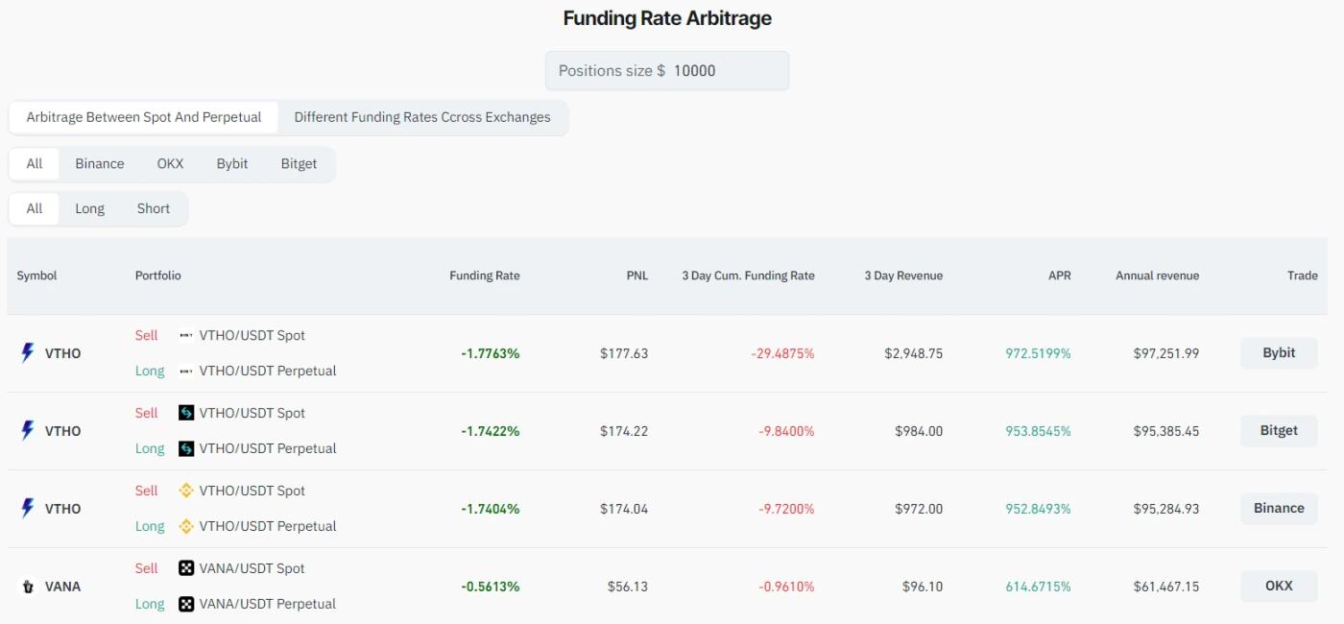The image size is (1344, 624).
Task: Click the Bybit trade button for VTHO
Action: point(1280,352)
